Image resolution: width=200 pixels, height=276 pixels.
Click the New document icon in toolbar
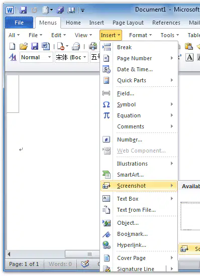coord(12,47)
